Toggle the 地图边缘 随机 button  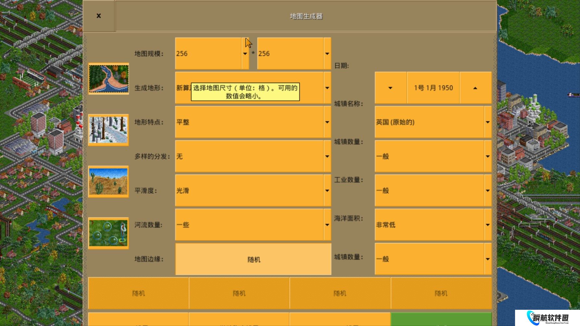[253, 259]
